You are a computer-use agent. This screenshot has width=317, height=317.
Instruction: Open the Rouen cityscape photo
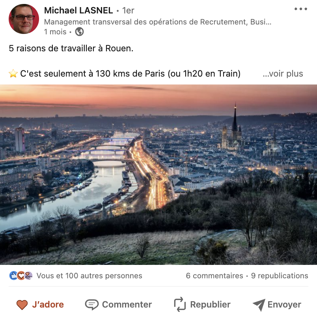[158, 174]
